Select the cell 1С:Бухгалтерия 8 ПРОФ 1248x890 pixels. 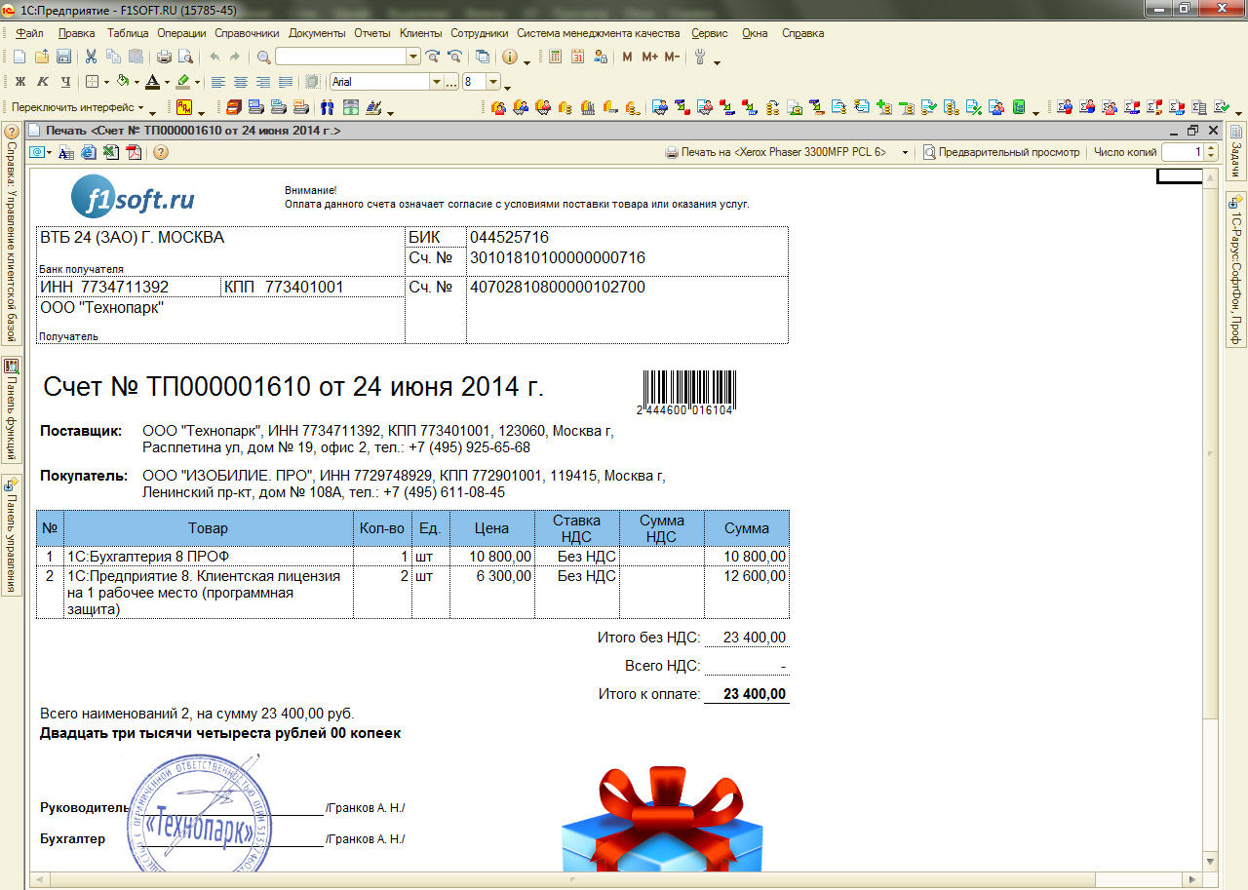coord(209,556)
